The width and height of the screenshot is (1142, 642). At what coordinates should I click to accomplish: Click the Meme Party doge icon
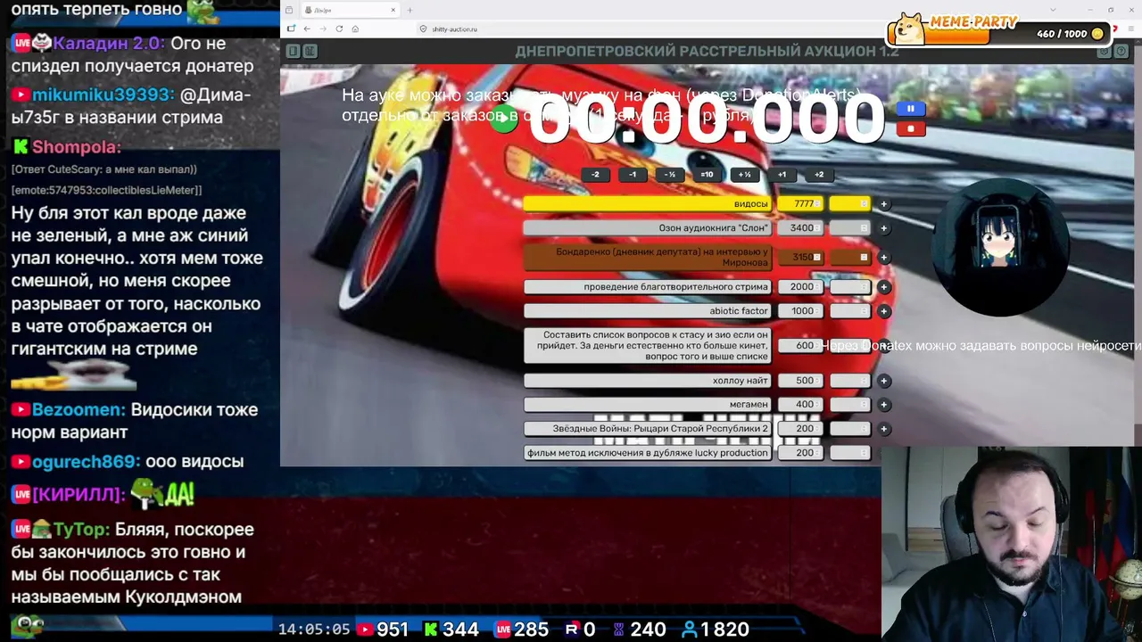[911, 29]
